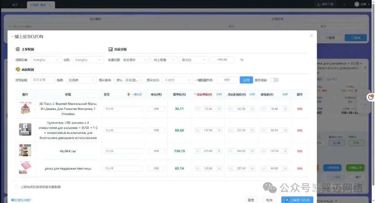Open the 仓库 honghu dropdown

[x=88, y=60]
